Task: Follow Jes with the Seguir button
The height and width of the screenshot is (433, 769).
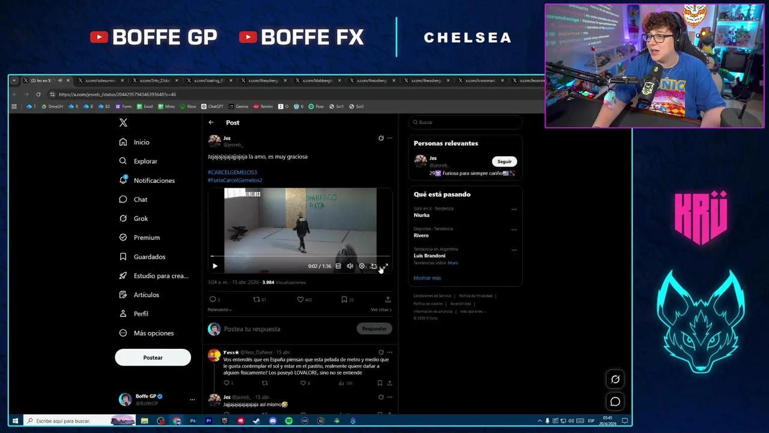Action: point(505,161)
